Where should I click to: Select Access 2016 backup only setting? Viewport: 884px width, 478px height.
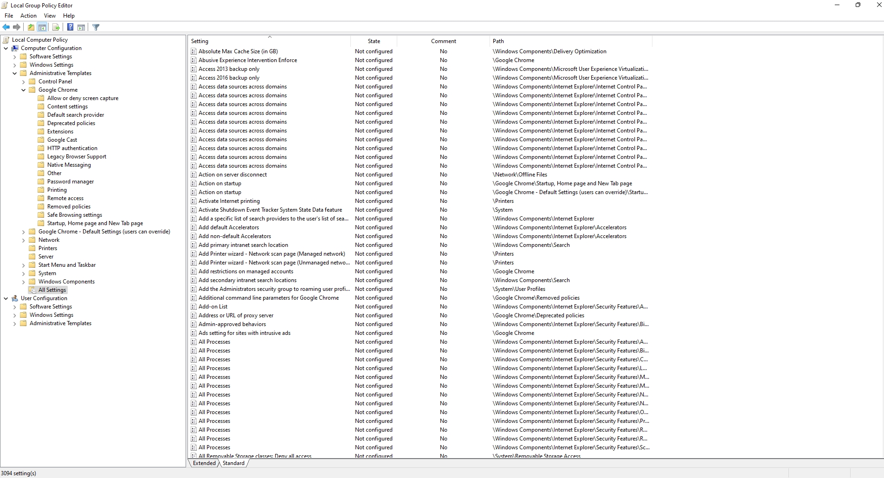point(229,78)
